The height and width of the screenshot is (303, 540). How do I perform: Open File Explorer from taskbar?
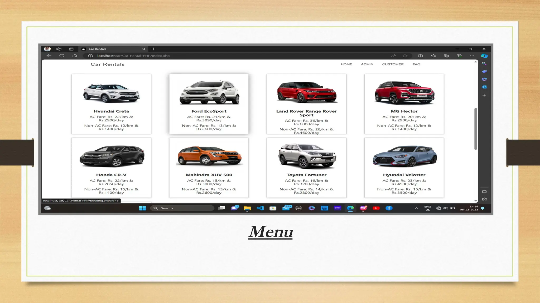[247, 208]
